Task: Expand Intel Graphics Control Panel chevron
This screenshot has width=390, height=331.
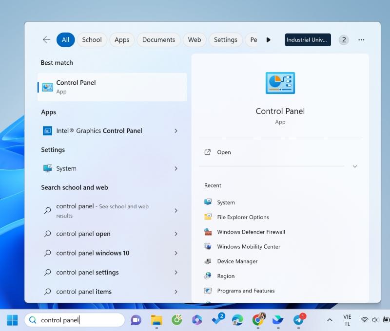Action: [x=176, y=130]
